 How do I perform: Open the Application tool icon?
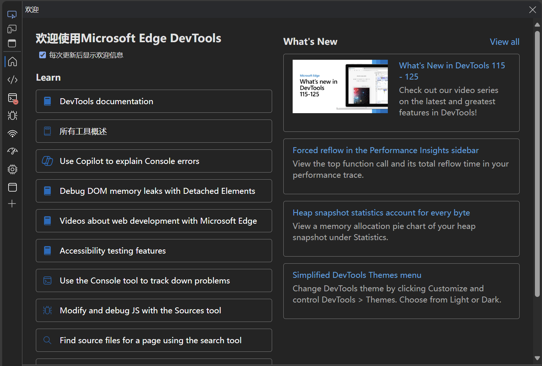tap(12, 187)
